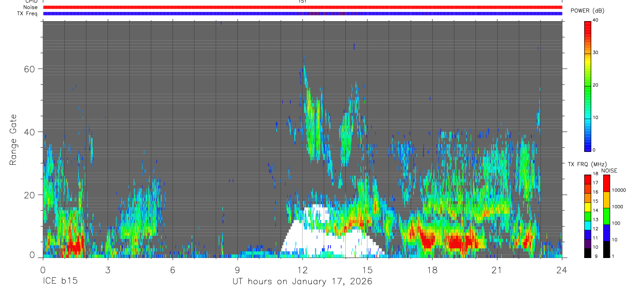Click the noise scale label 1000
The width and height of the screenshot is (632, 292).
pyautogui.click(x=618, y=207)
